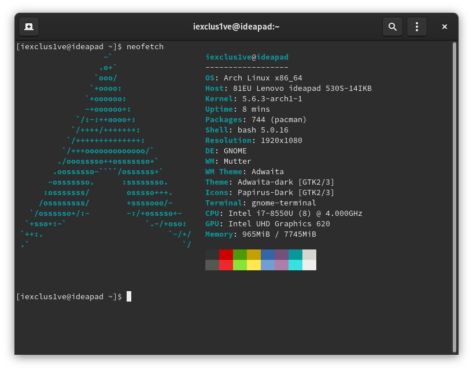Viewport: 473px width, 371px height.
Task: Click the terminal cursor at the prompt
Action: point(129,296)
